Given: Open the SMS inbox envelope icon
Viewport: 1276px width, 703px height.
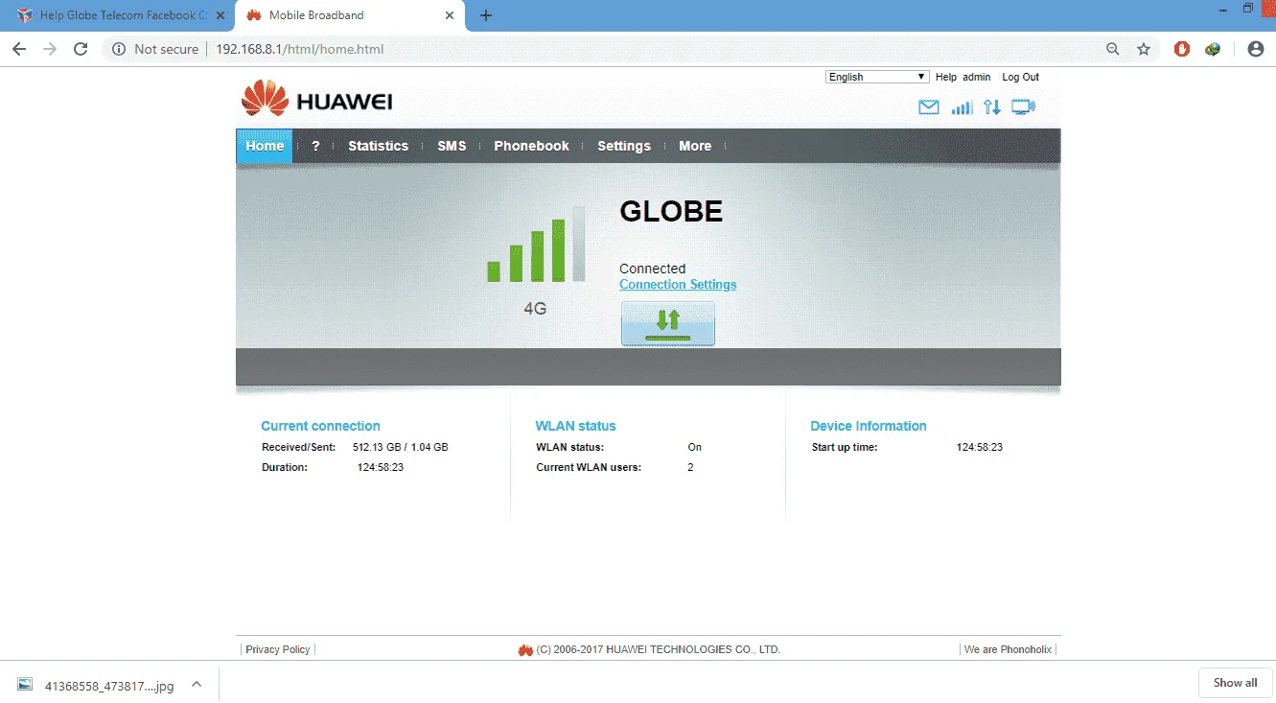Looking at the screenshot, I should click(x=929, y=107).
